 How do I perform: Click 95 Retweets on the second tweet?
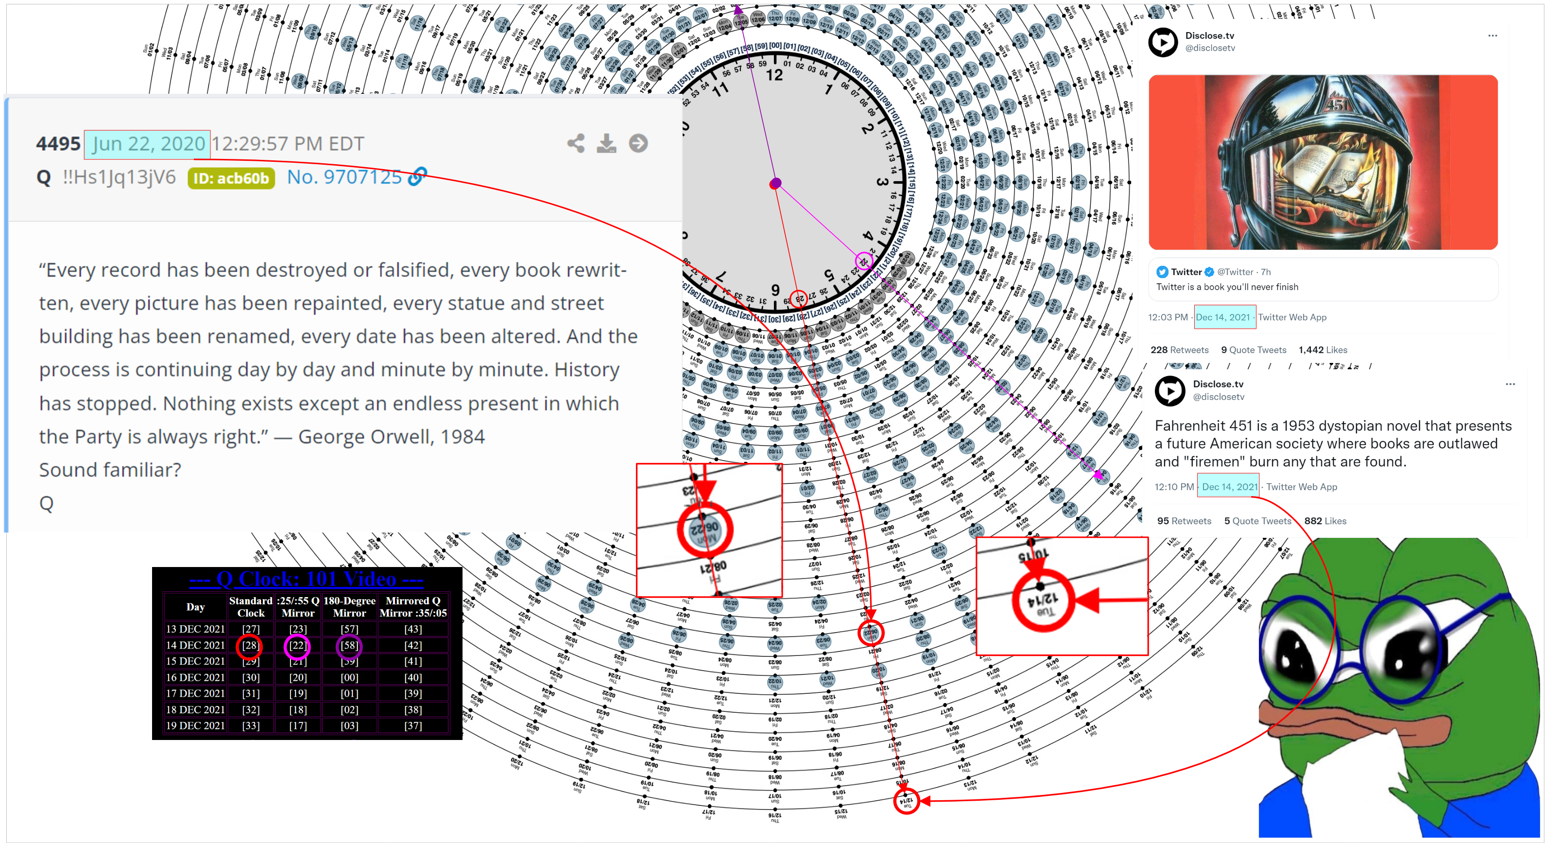pyautogui.click(x=1184, y=521)
